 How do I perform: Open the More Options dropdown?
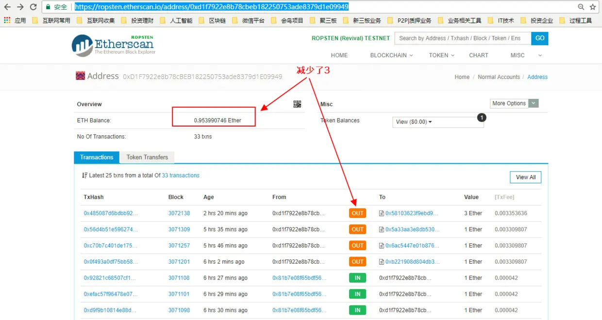(514, 103)
